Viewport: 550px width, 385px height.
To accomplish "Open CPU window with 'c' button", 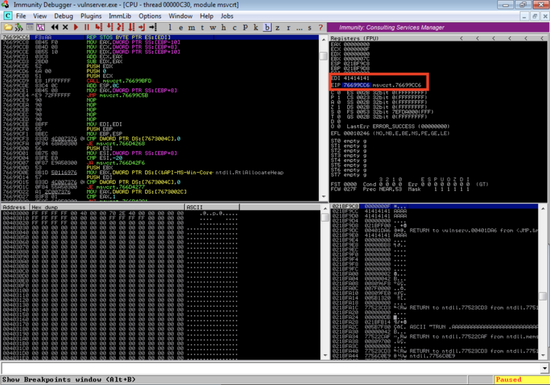I will coord(234,27).
